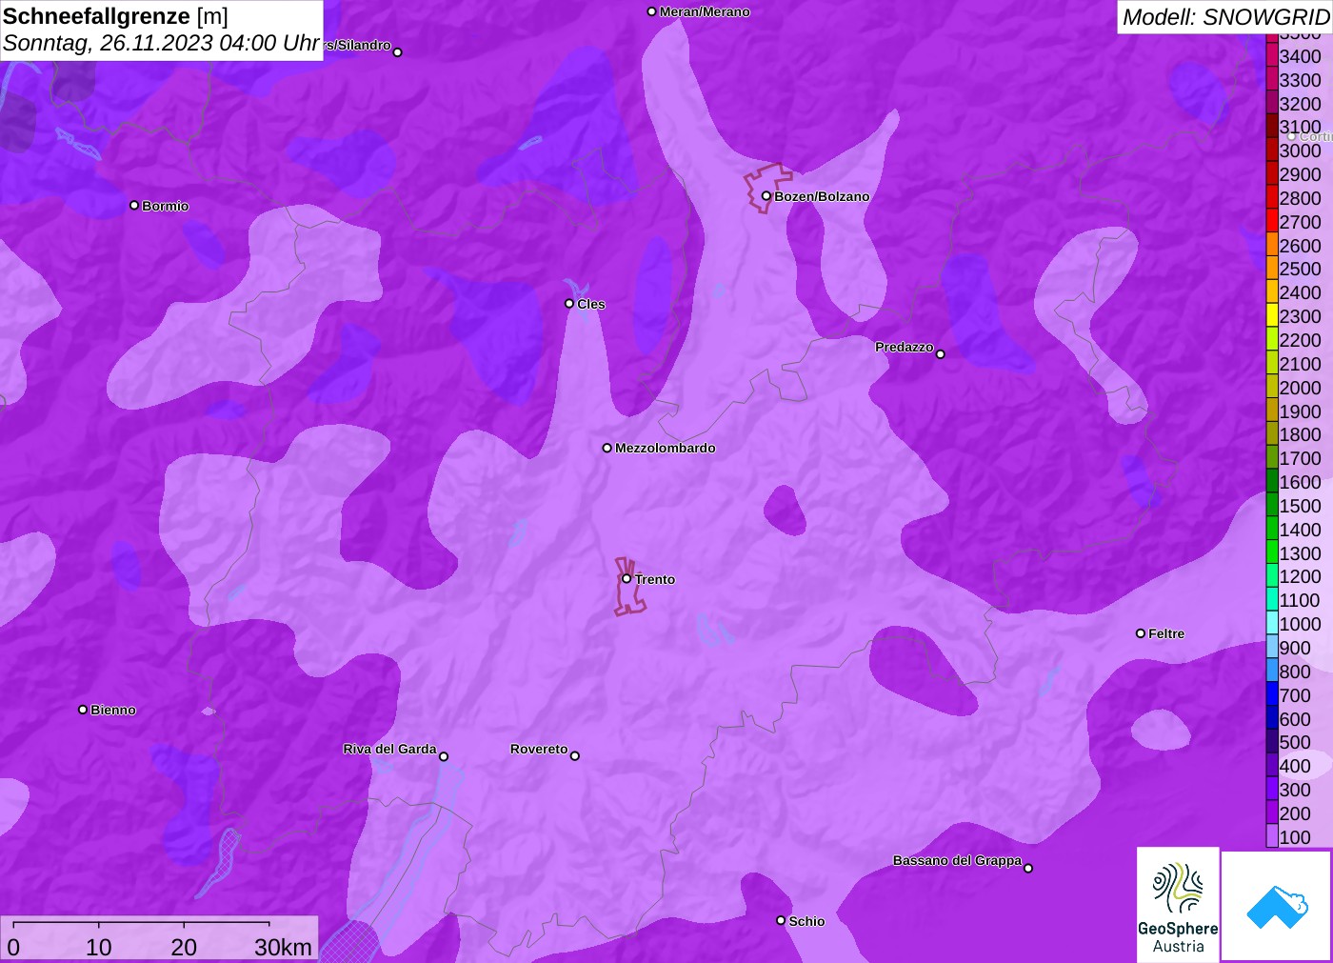Image resolution: width=1333 pixels, height=963 pixels.
Task: Select the cyan 1000 m legend swatch
Action: click(x=1272, y=623)
